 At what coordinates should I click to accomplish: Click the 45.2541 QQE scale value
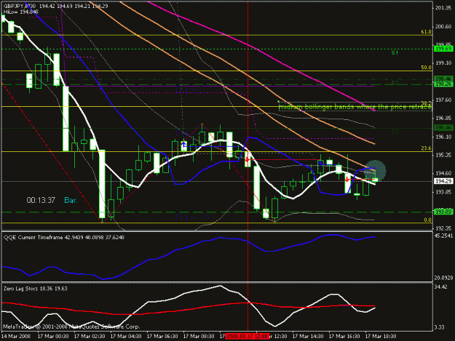(443, 236)
